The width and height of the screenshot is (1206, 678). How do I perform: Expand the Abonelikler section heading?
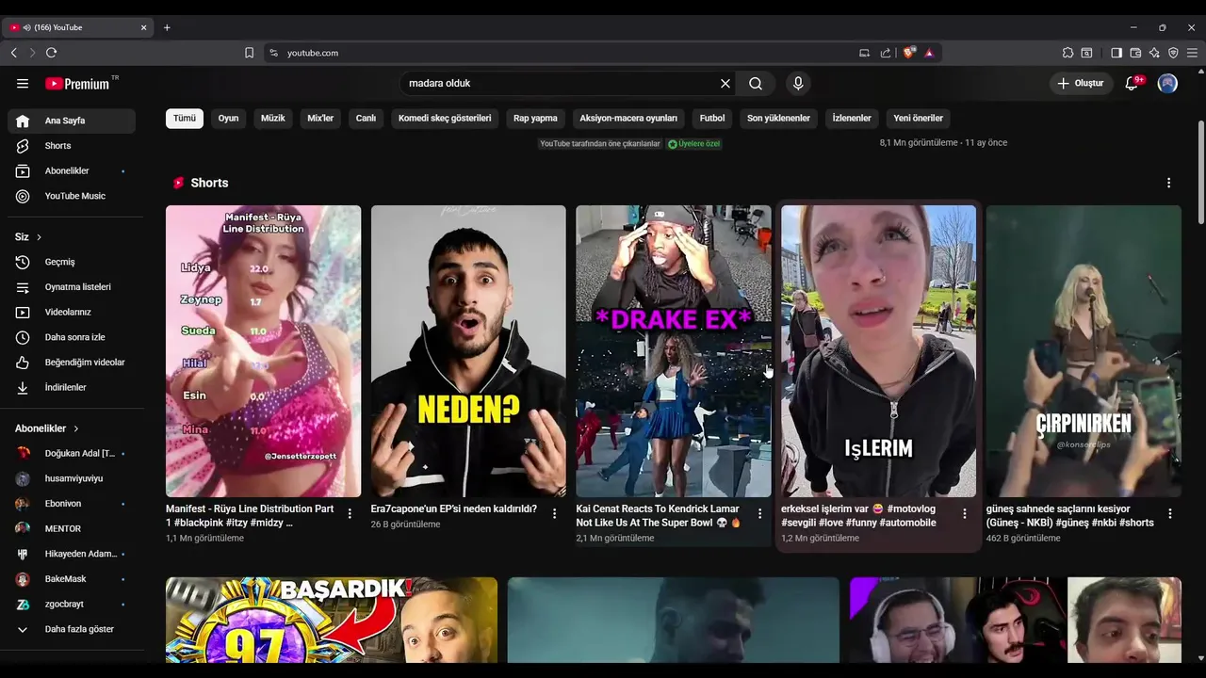click(47, 428)
